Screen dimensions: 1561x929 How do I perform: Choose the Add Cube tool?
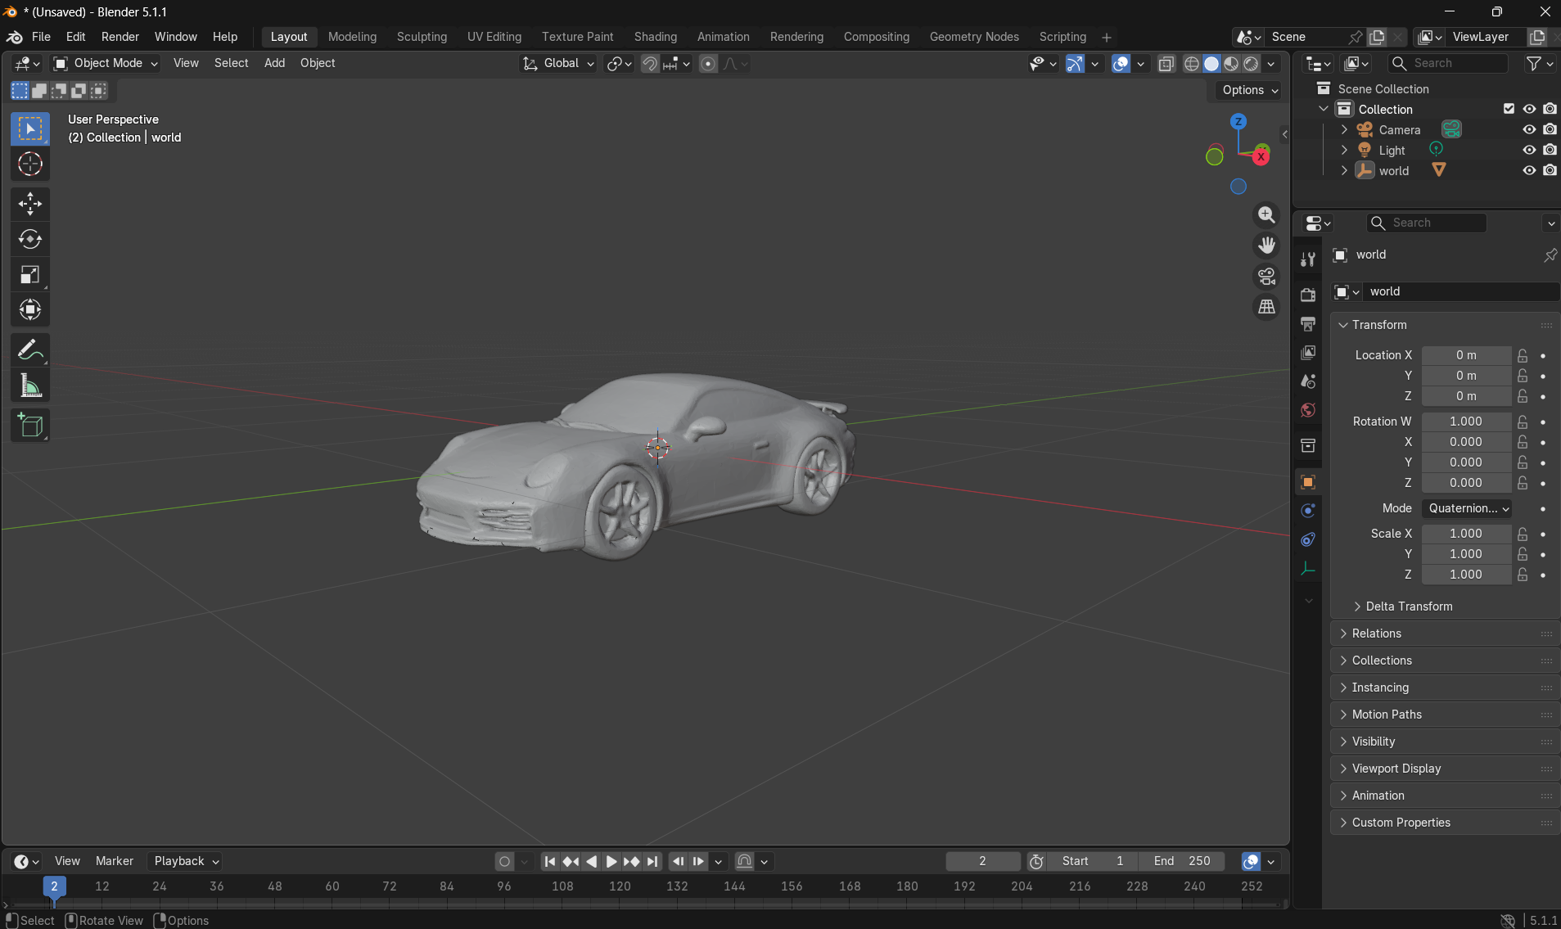30,426
